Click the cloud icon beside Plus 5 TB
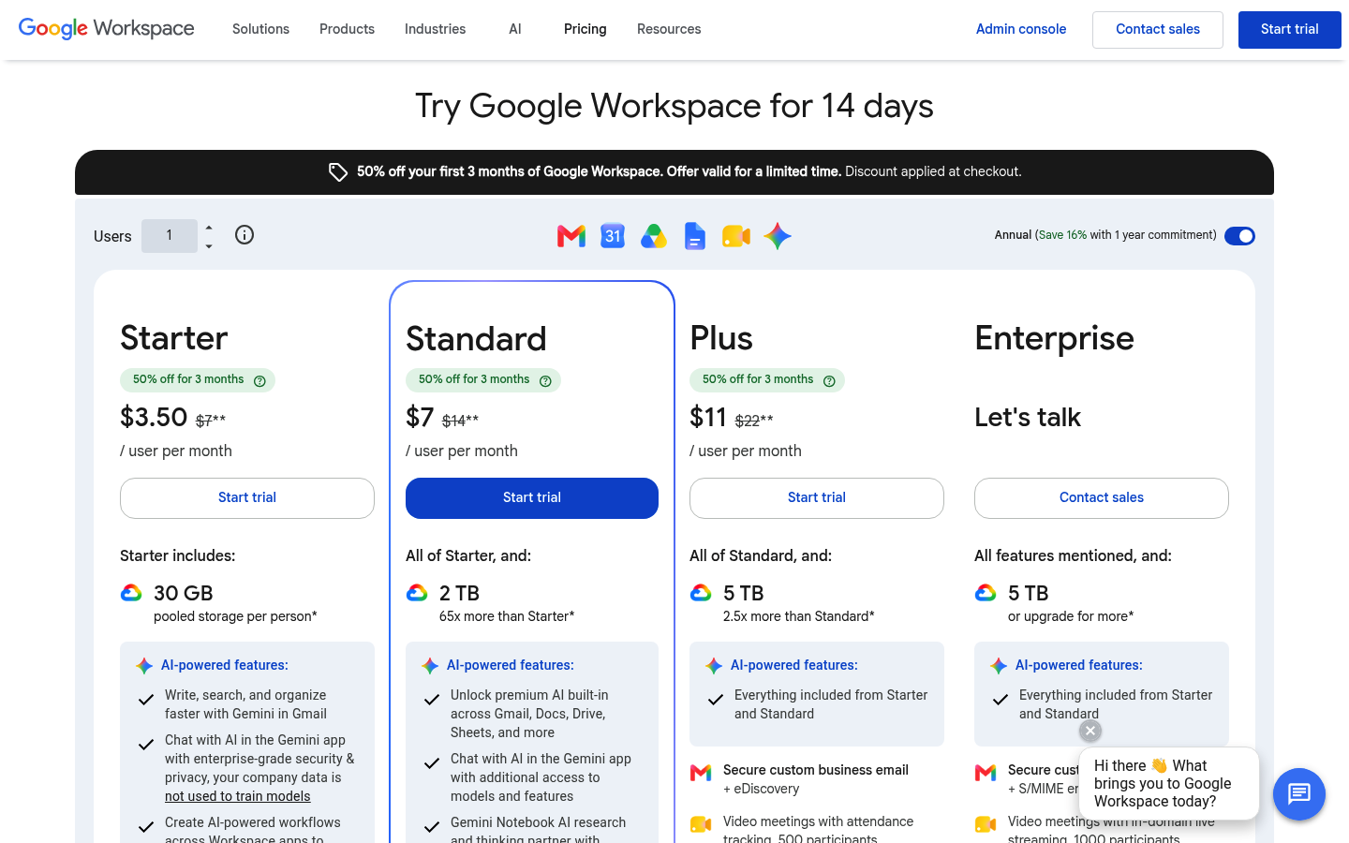The height and width of the screenshot is (843, 1349). [701, 593]
